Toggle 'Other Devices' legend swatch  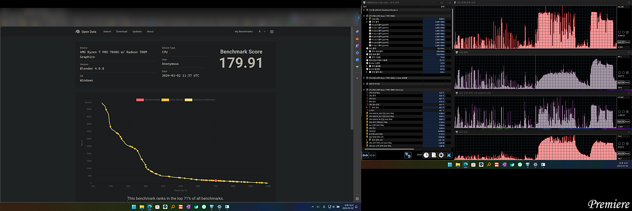(x=165, y=100)
